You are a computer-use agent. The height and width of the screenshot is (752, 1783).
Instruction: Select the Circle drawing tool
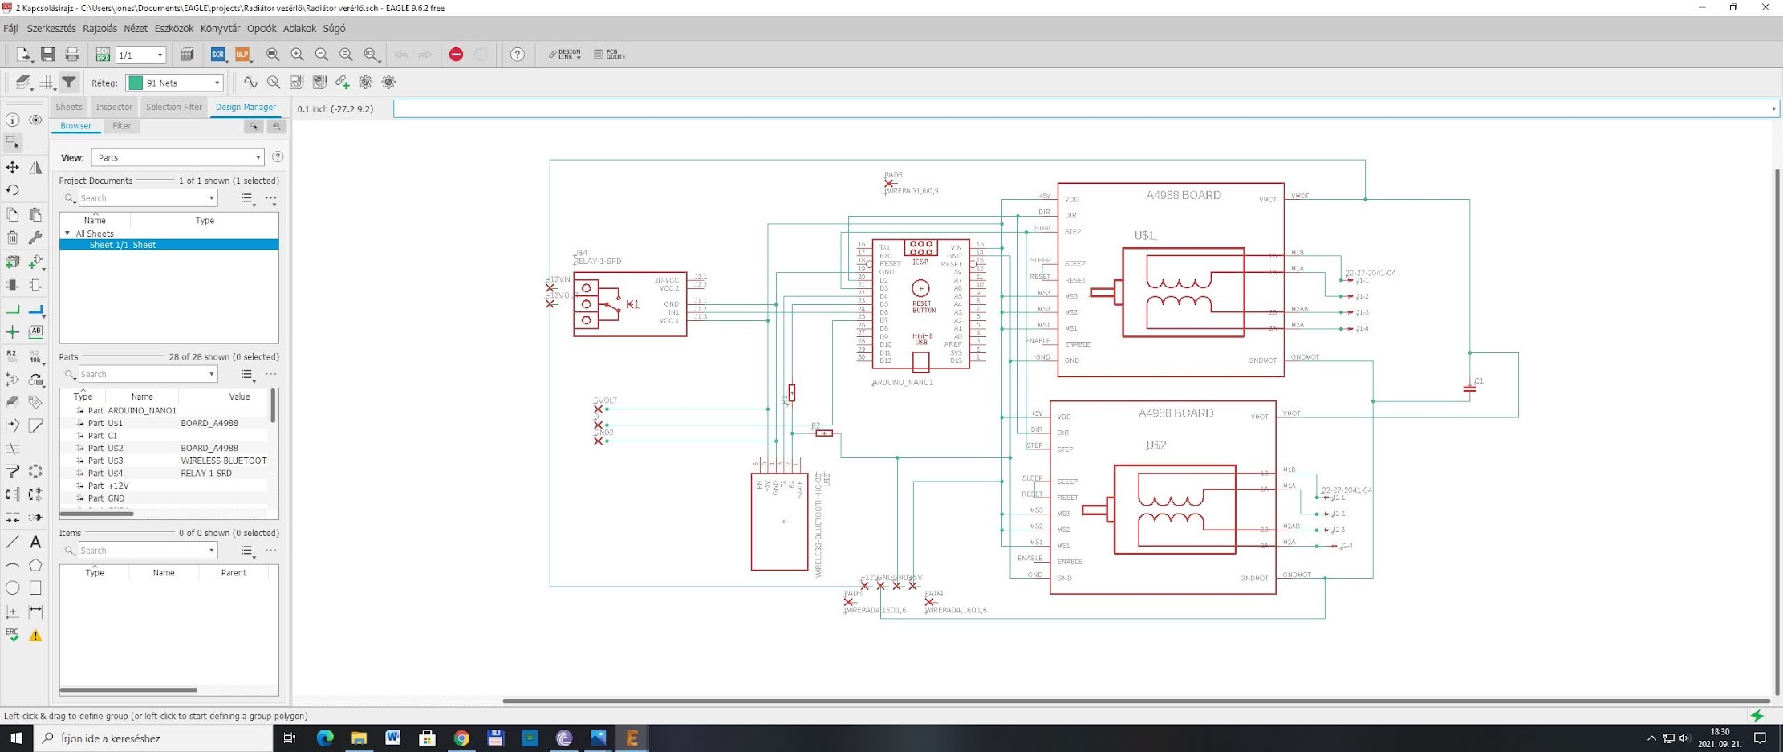tap(13, 587)
